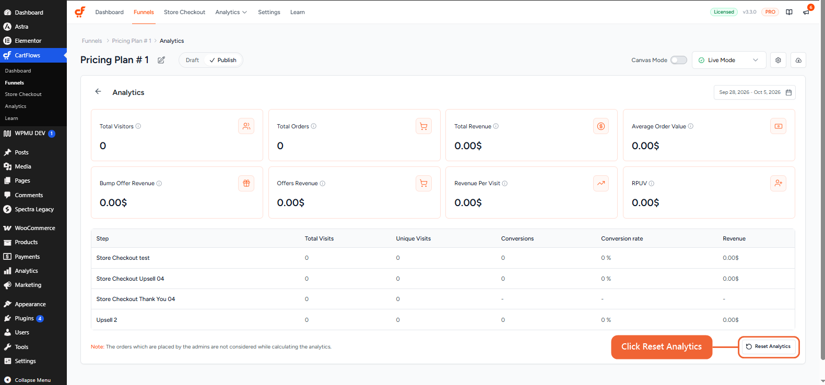Open the knowledge base book icon

789,12
